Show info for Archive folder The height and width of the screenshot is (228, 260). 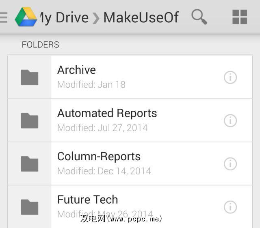point(230,77)
